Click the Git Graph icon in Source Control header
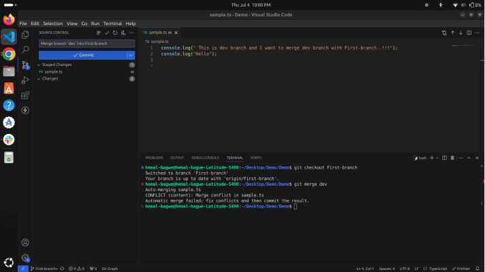The width and height of the screenshot is (485, 272). point(123,33)
